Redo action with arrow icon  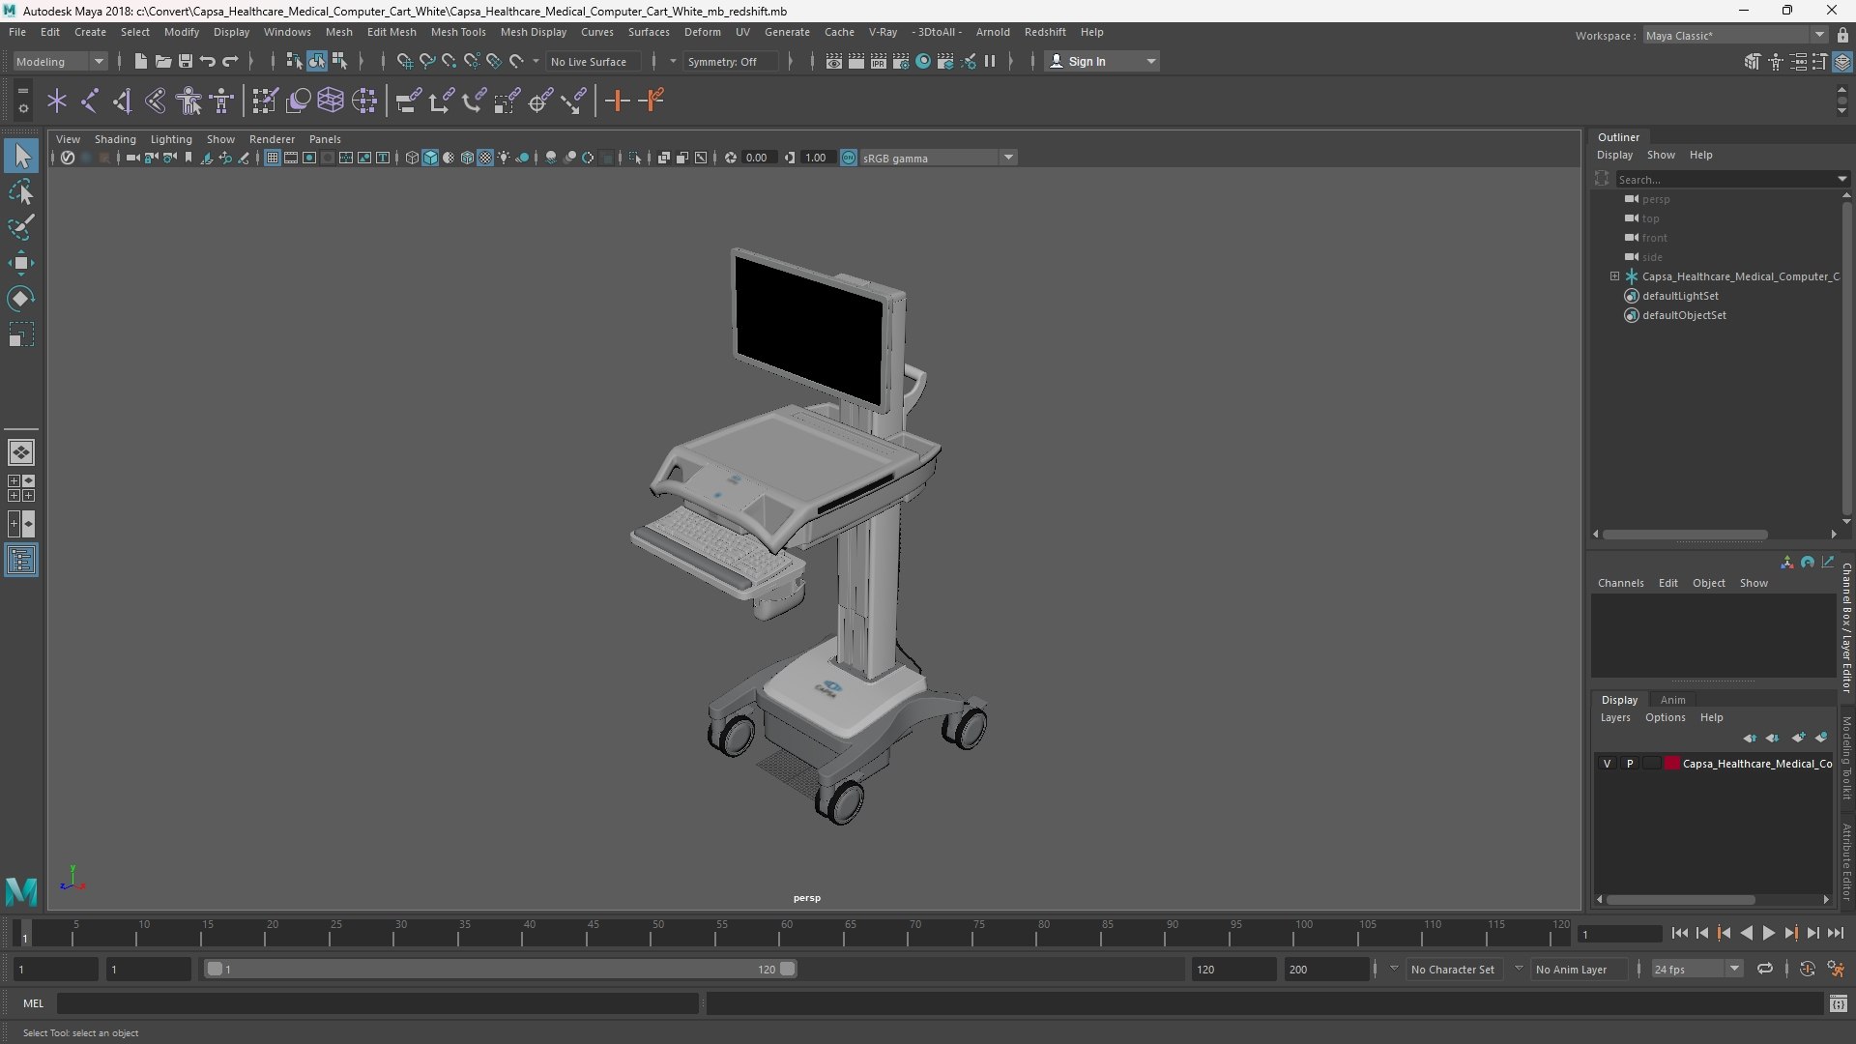click(x=230, y=61)
